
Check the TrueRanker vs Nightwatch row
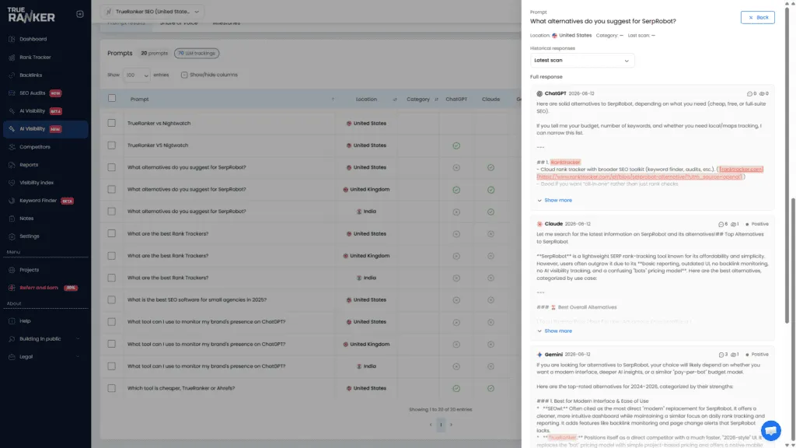tap(112, 123)
